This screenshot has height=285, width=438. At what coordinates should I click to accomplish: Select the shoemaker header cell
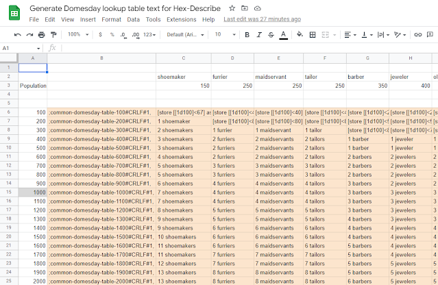point(184,77)
